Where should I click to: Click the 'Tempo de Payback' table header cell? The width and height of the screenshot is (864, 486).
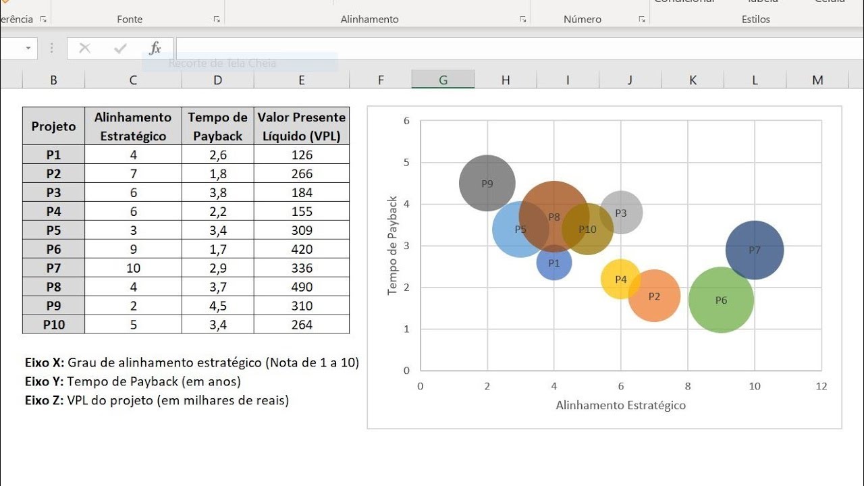[x=217, y=126]
